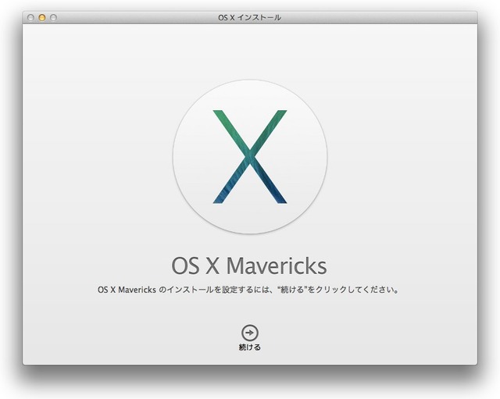The image size is (500, 399).
Task: Click the Japanese install instruction sentence
Action: click(x=248, y=290)
